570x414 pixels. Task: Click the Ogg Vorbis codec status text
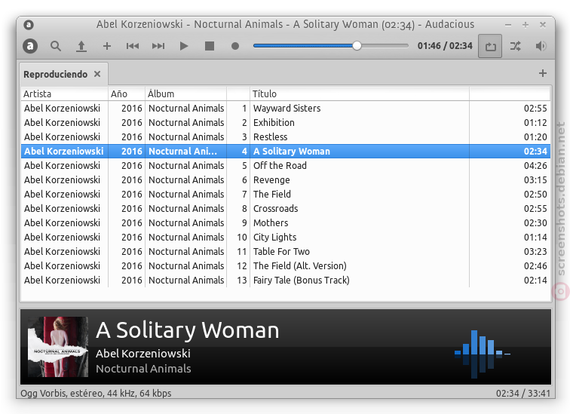pyautogui.click(x=96, y=394)
